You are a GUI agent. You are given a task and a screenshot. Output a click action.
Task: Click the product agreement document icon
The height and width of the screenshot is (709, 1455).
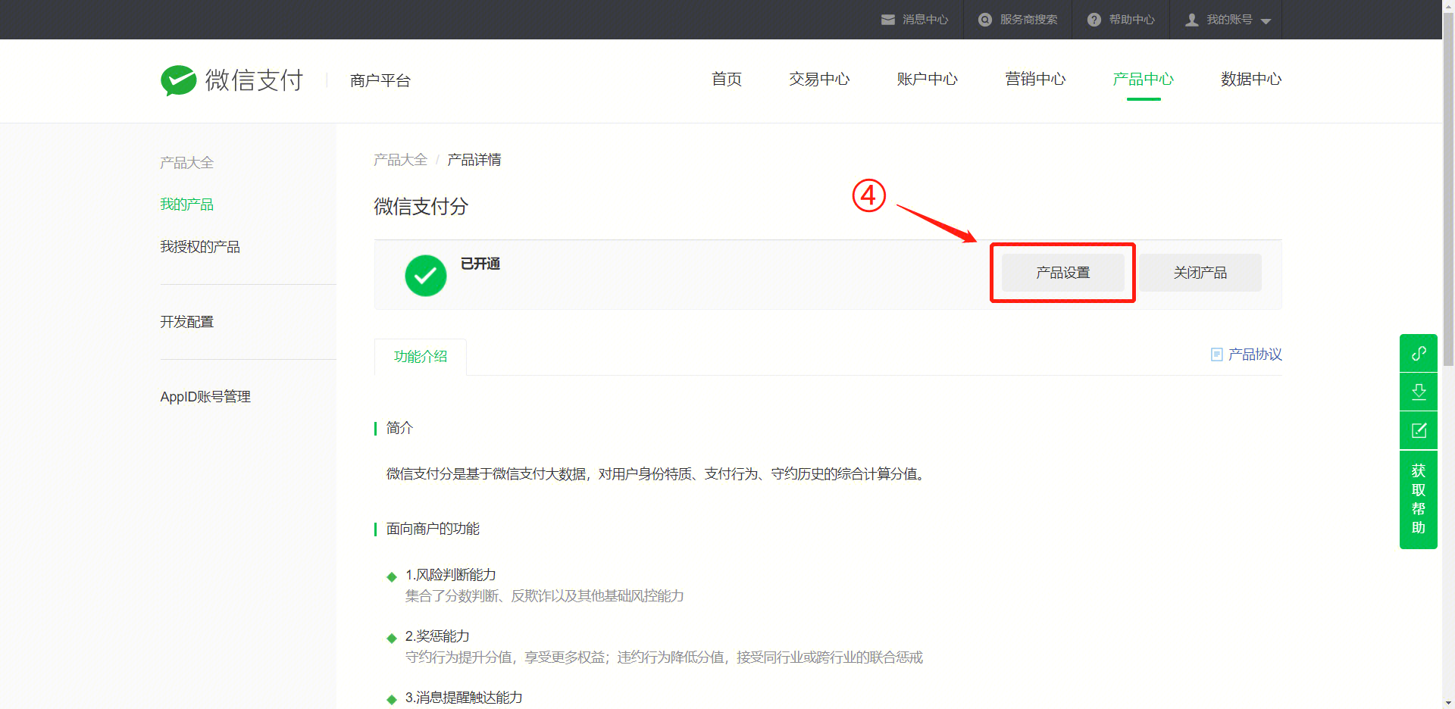click(x=1217, y=354)
